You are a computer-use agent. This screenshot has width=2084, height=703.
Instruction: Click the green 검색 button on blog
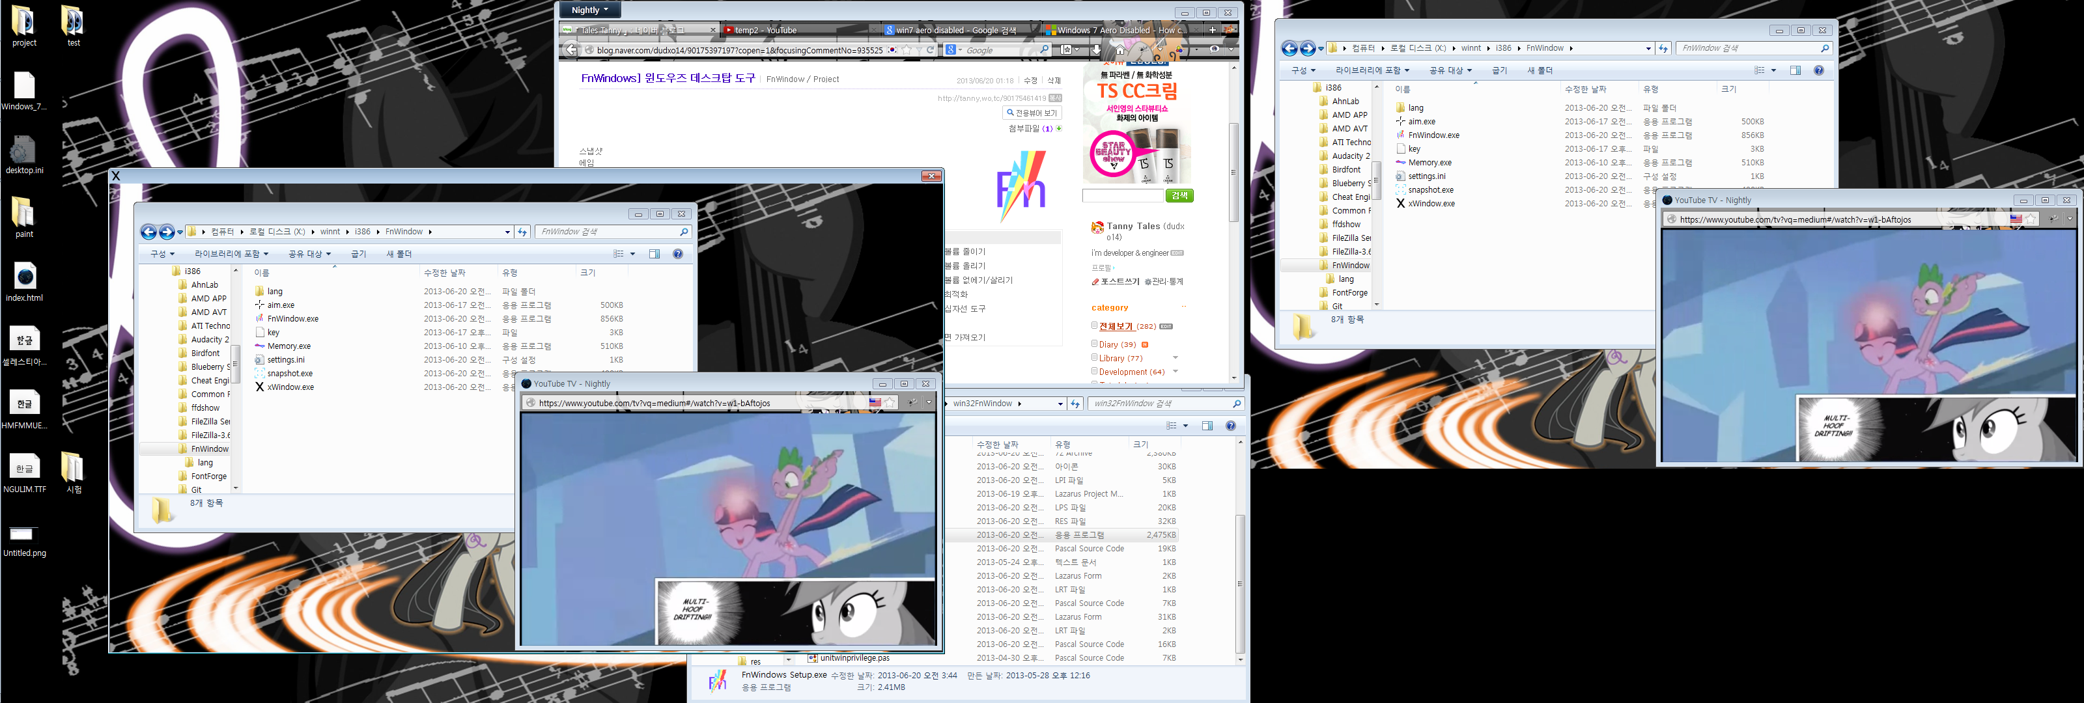(x=1179, y=196)
